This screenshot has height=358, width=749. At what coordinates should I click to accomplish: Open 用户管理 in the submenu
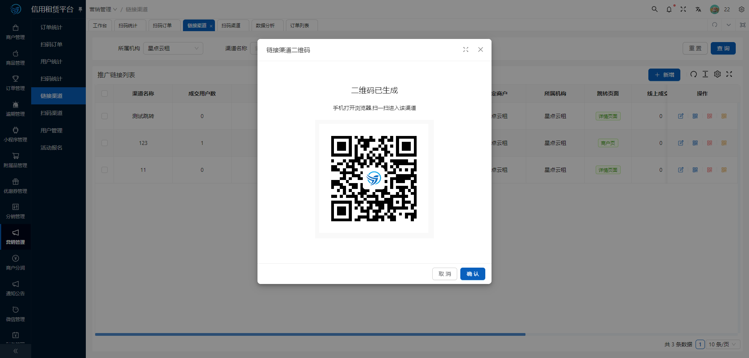[x=59, y=131]
